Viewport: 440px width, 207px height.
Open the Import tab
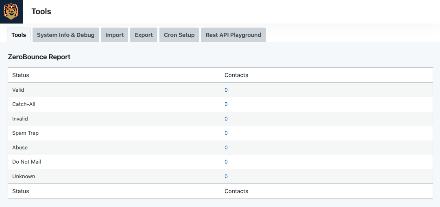pos(115,35)
